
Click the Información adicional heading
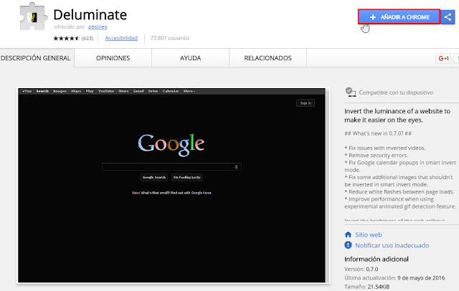pyautogui.click(x=376, y=259)
